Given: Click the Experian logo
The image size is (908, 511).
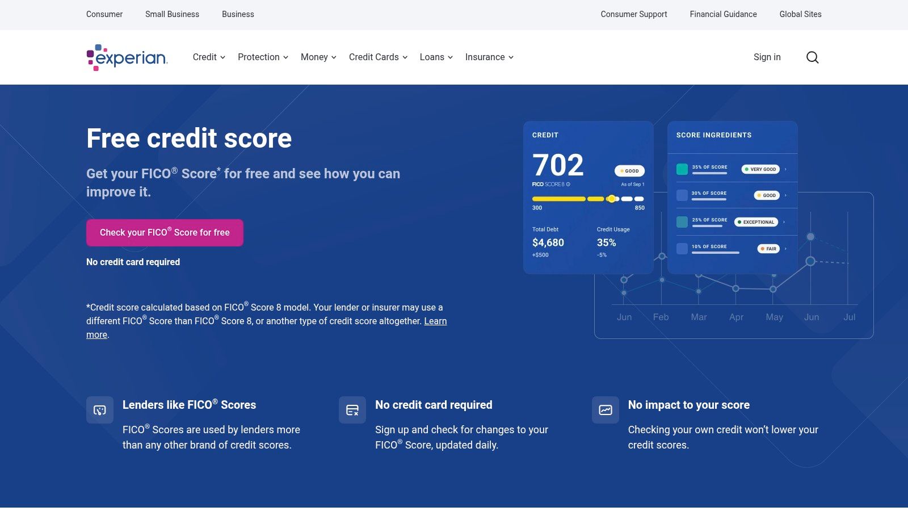Looking at the screenshot, I should point(127,57).
